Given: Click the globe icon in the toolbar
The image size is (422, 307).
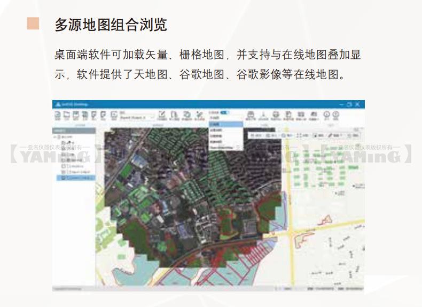Looking at the screenshot, I should [276, 114].
